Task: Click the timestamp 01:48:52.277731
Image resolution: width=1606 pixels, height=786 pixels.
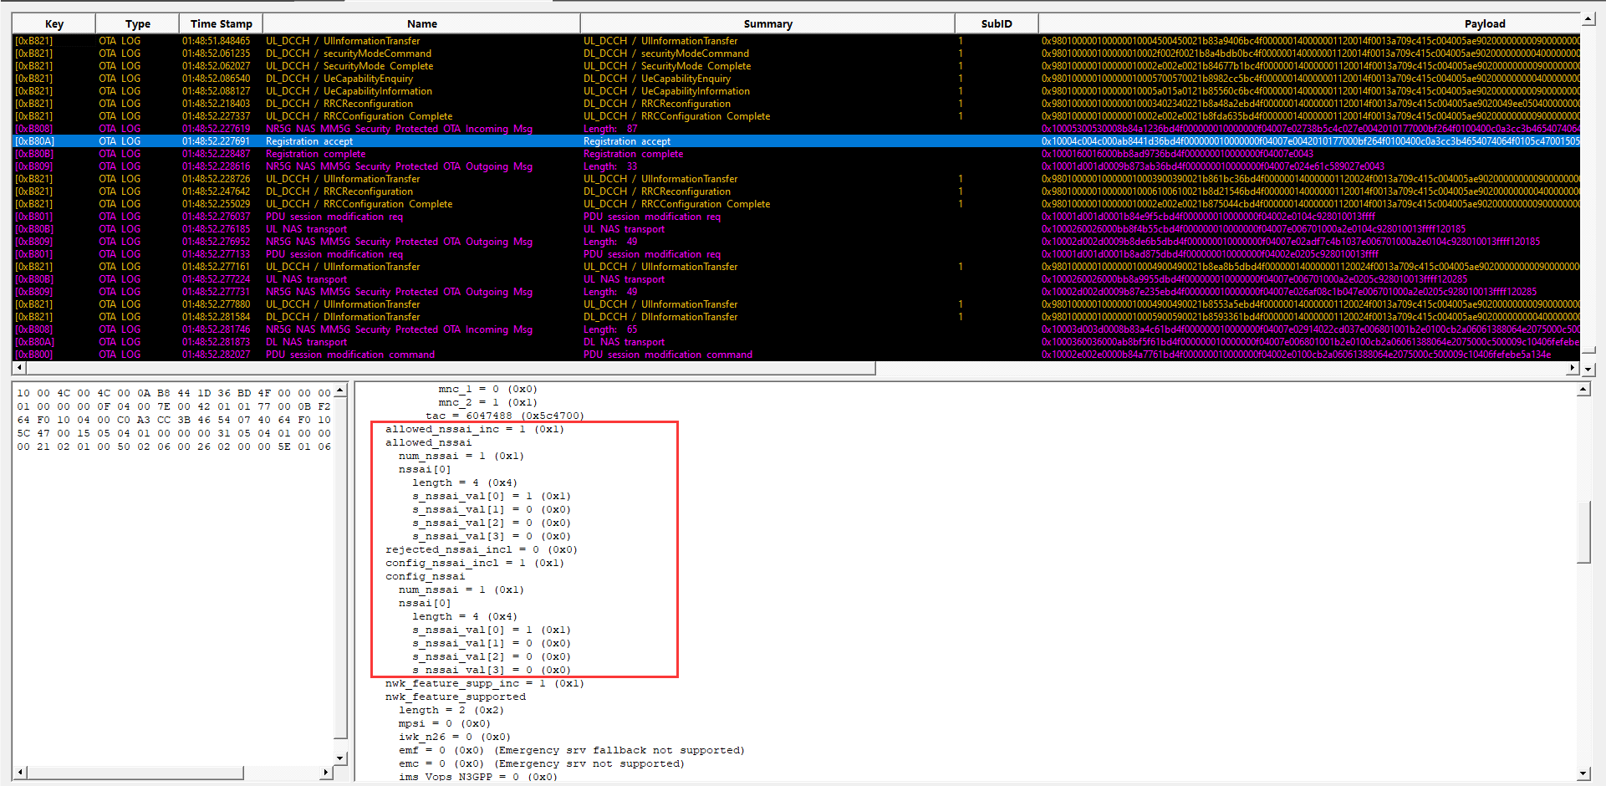Action: [x=216, y=292]
